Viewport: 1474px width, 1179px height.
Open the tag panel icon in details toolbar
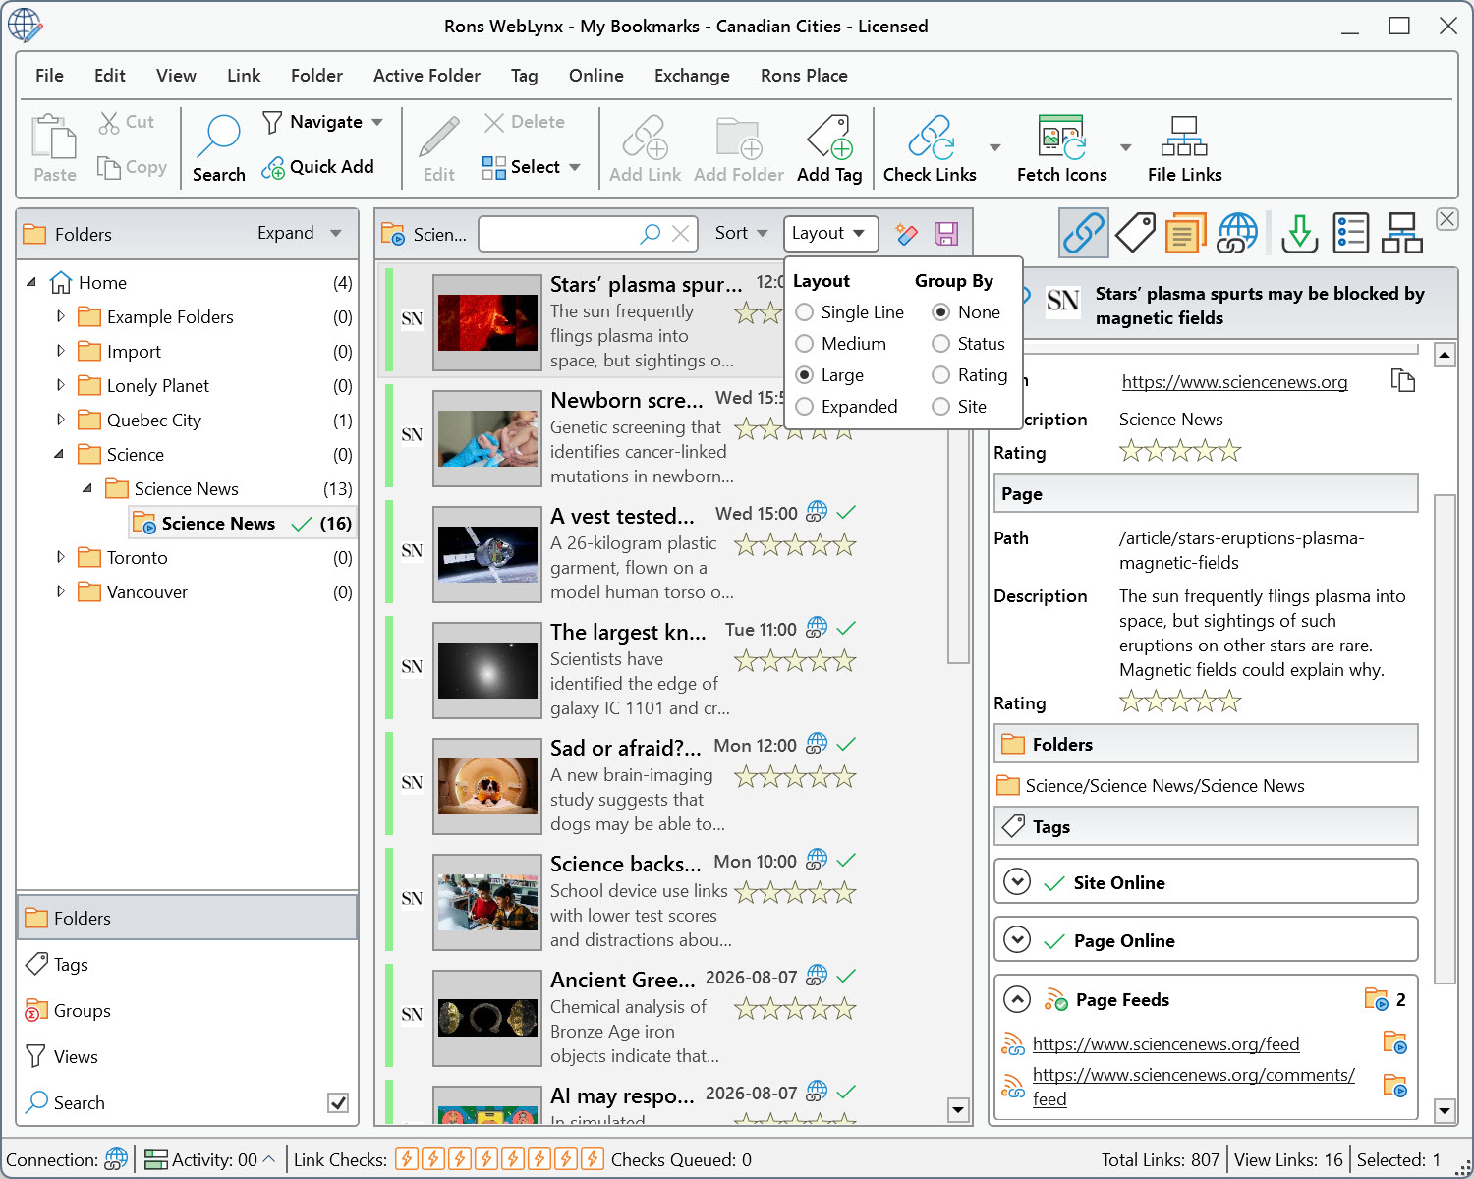1135,233
